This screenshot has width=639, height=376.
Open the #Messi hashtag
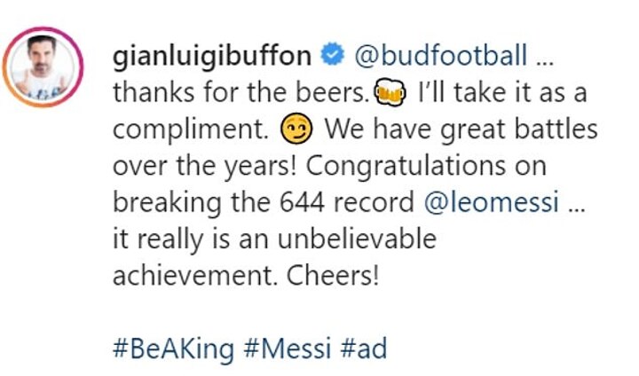point(288,347)
